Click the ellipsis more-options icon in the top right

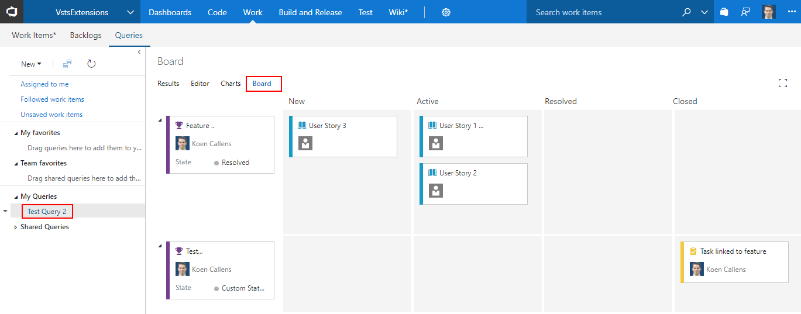pos(792,12)
